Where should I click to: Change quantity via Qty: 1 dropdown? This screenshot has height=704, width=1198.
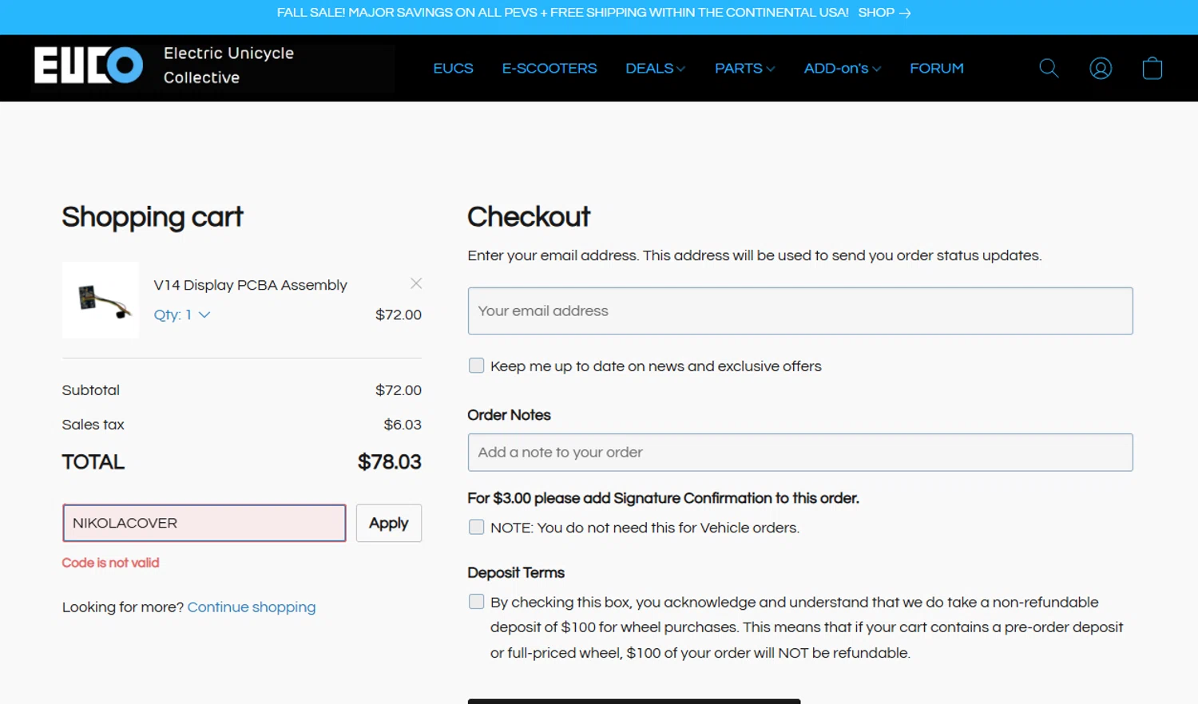182,314
